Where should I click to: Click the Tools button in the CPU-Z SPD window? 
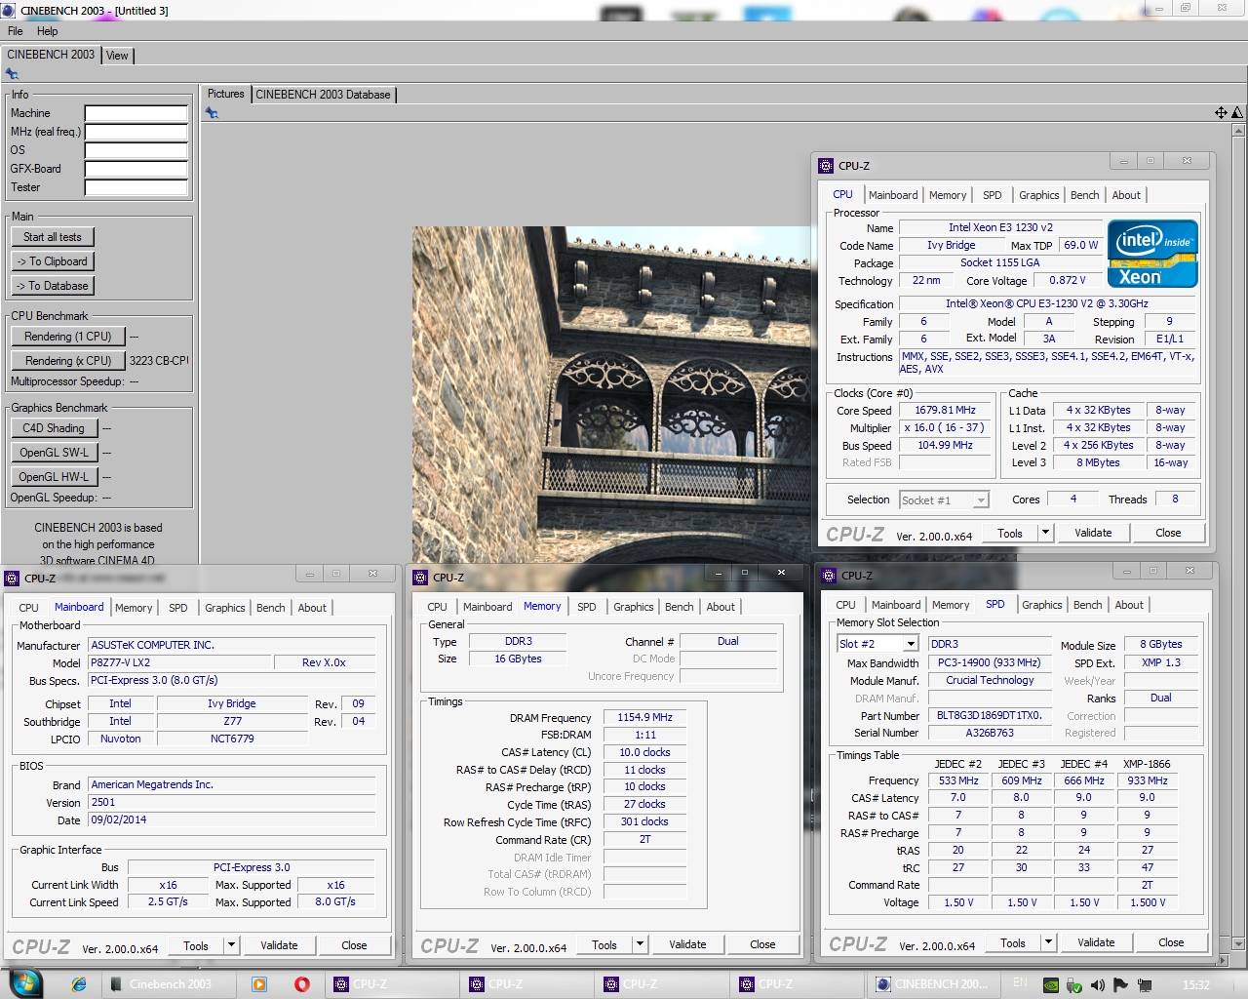1013,942
